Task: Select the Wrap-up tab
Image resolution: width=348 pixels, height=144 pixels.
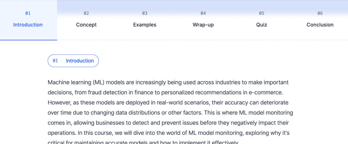Action: [x=203, y=25]
